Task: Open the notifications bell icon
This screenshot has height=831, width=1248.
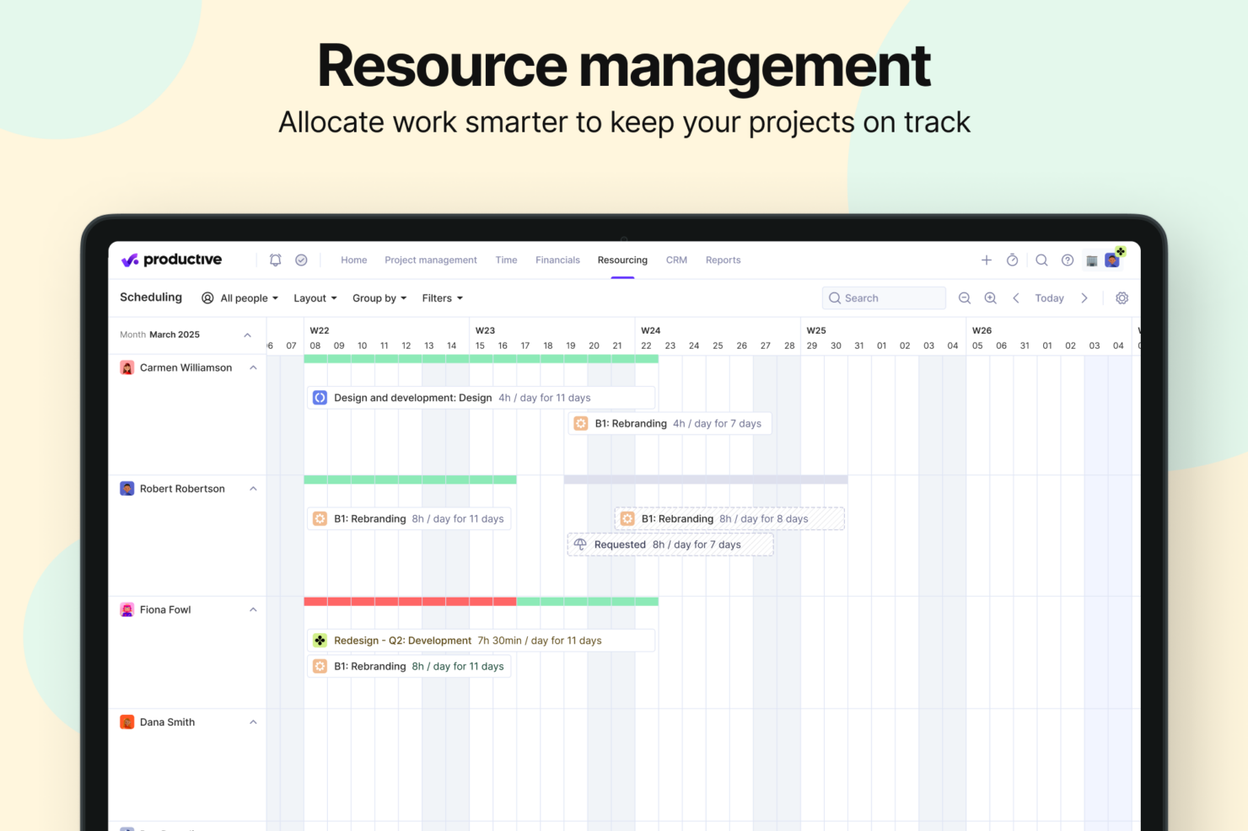Action: point(275,260)
